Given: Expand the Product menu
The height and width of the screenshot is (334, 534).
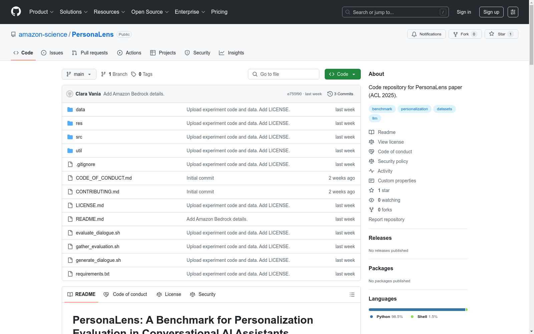Looking at the screenshot, I should tap(41, 12).
